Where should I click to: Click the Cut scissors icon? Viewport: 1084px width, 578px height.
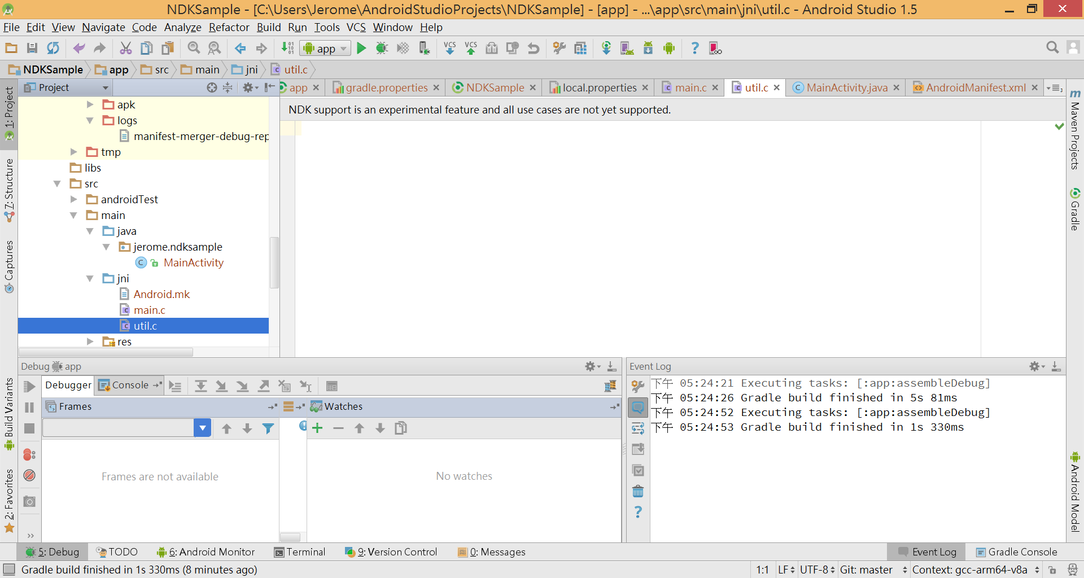(125, 49)
